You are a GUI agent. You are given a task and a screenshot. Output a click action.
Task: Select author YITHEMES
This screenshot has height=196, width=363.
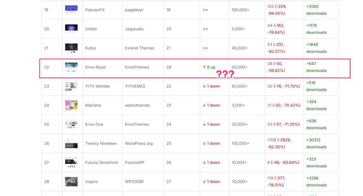click(x=135, y=86)
